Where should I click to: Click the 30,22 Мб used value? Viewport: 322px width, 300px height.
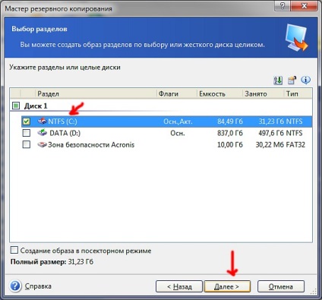270,145
